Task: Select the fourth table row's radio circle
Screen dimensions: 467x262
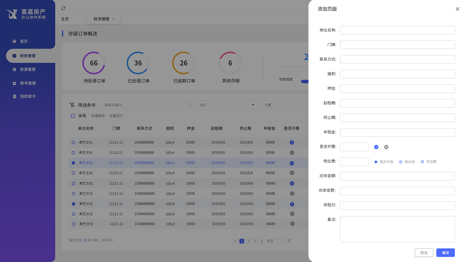Action: click(73, 173)
